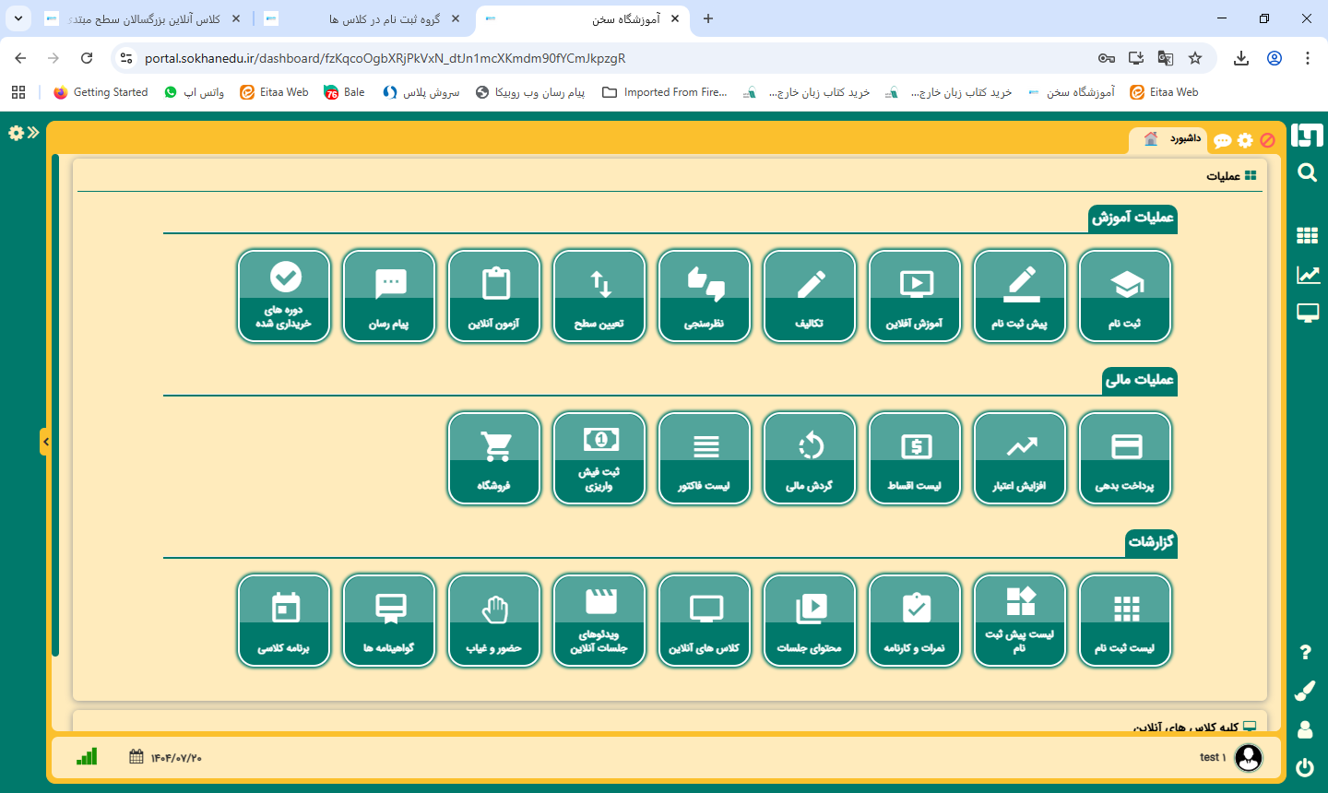
Task: Click the پرداخت بدهی debt payment button
Action: (x=1125, y=458)
